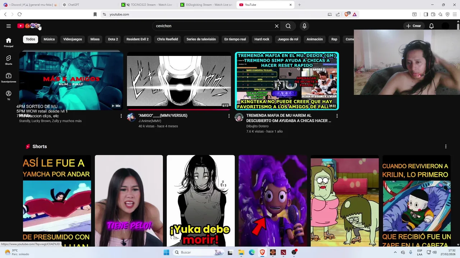Select the Animación chip
This screenshot has height=258, width=460.
315,39
